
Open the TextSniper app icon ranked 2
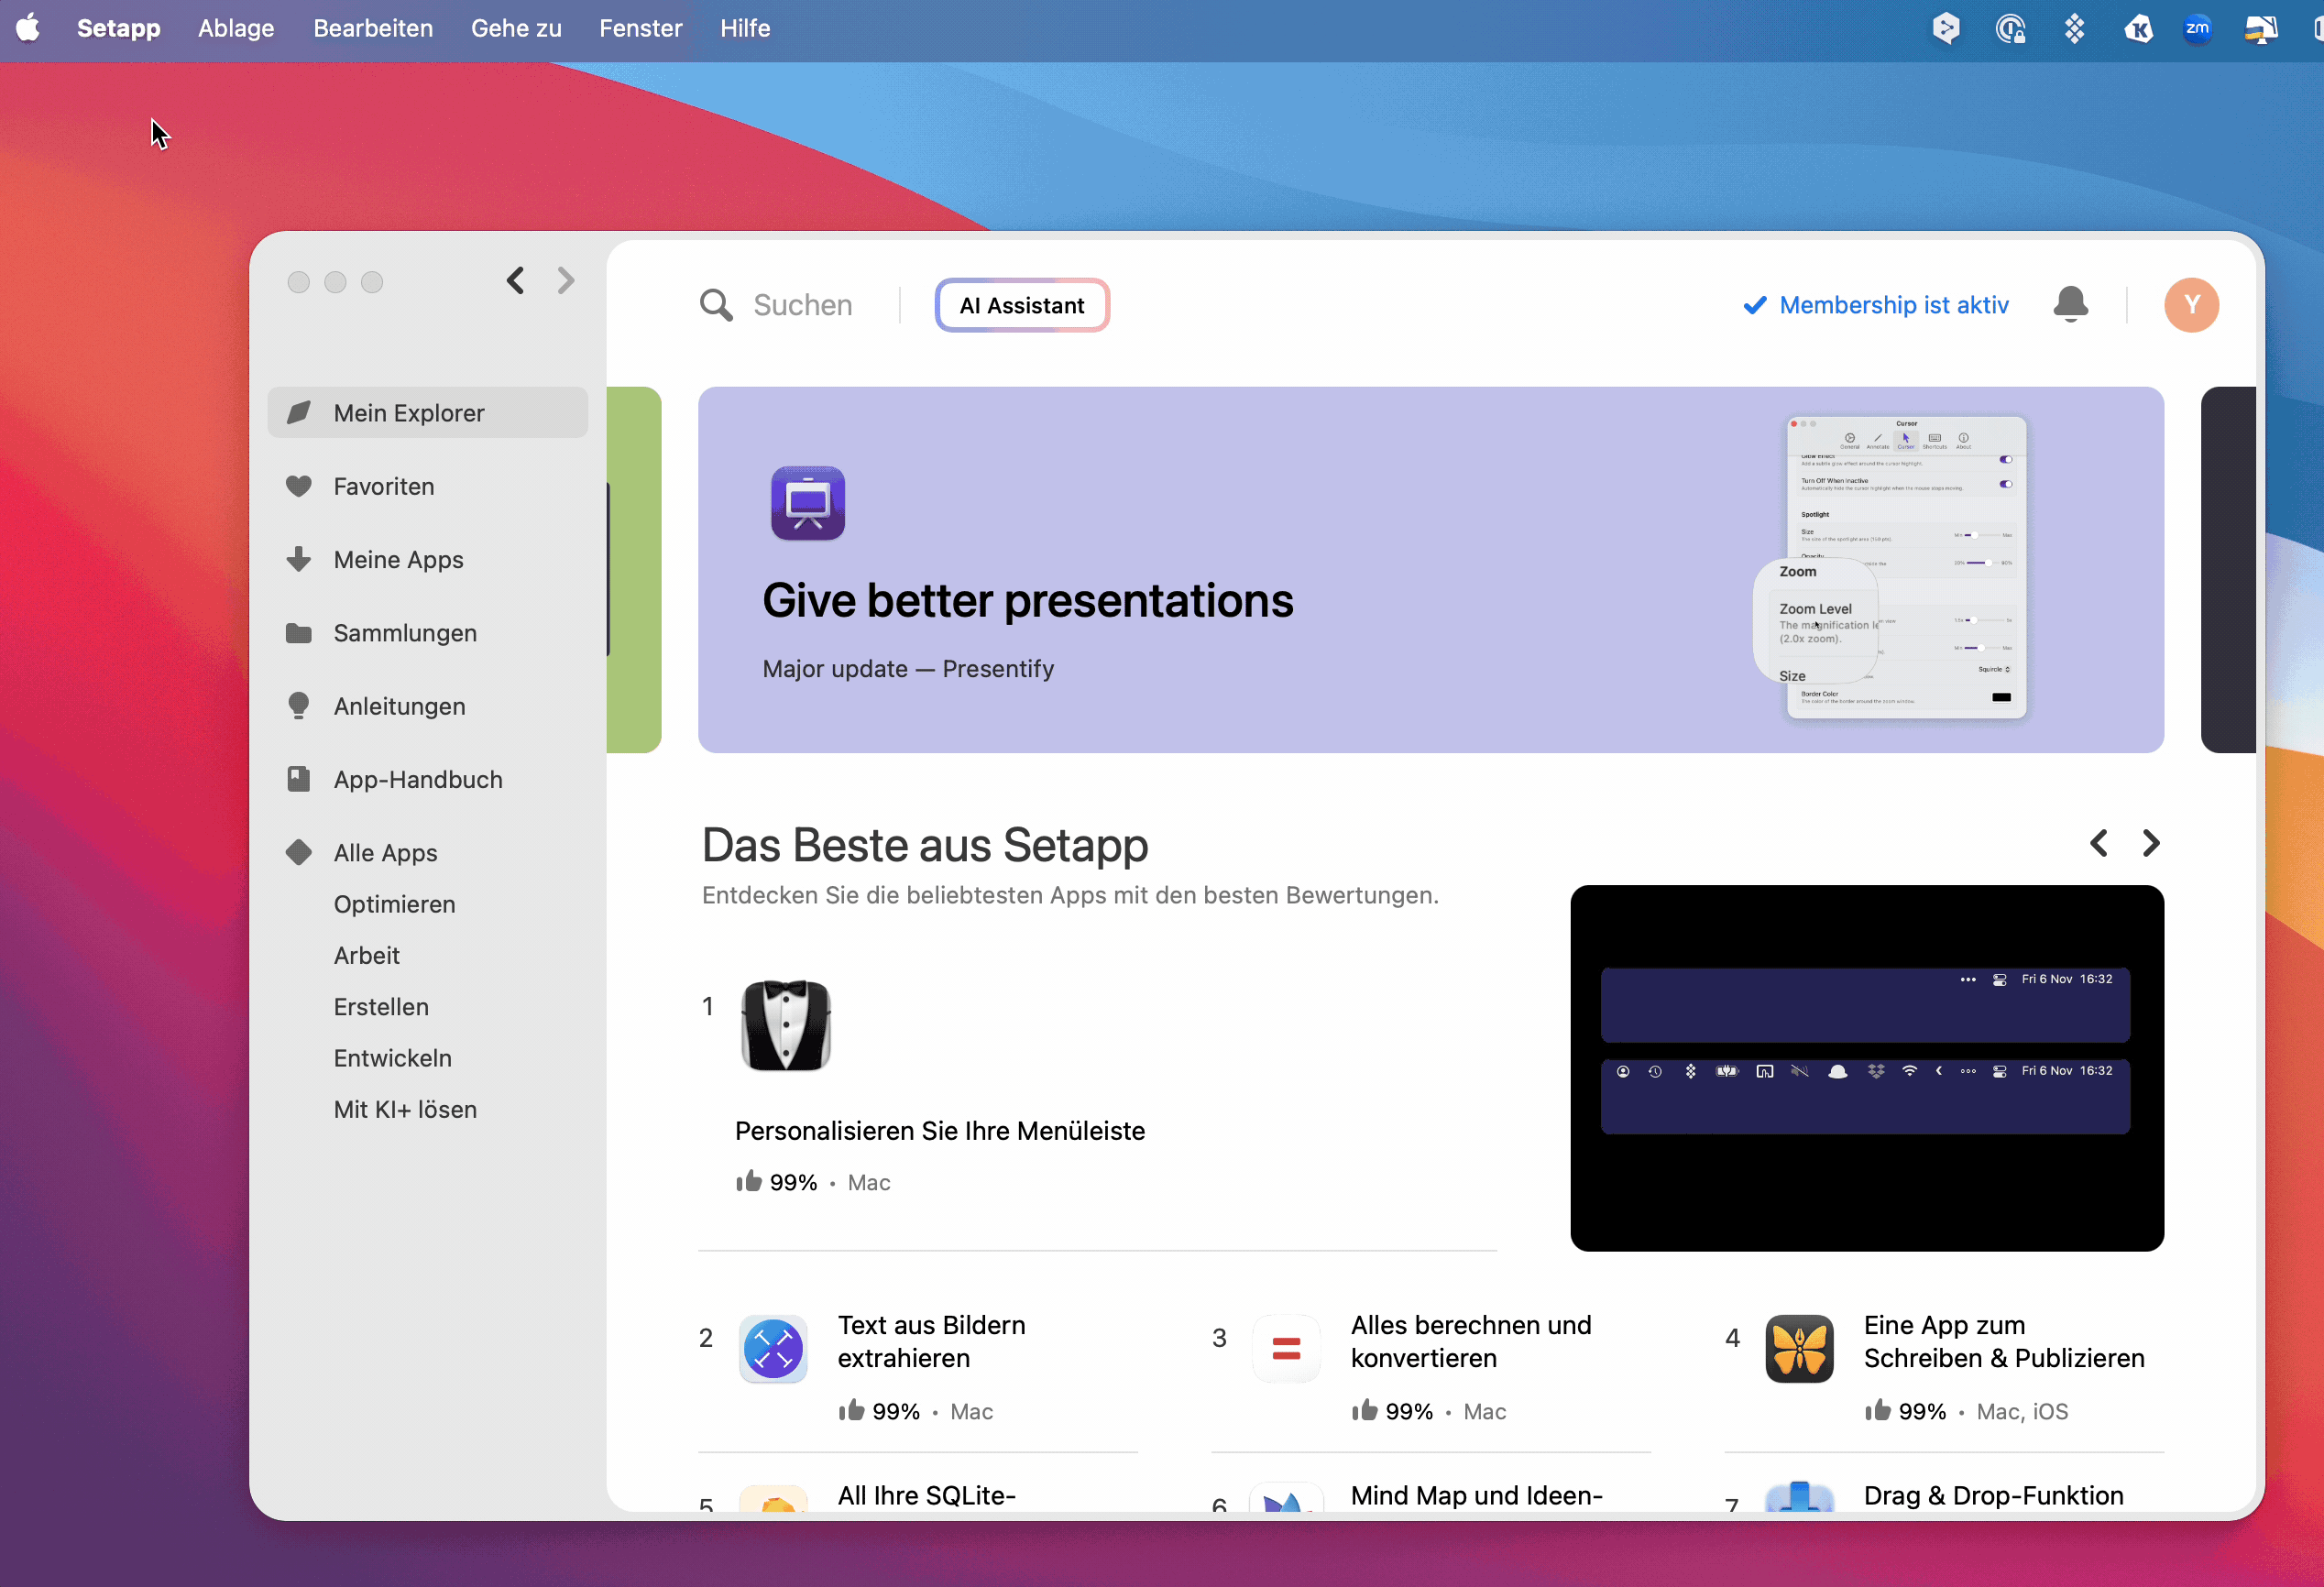pyautogui.click(x=773, y=1349)
